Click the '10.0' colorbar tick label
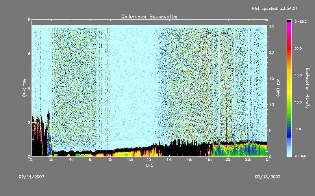Viewport: 315px width, 196px height. [x=298, y=102]
